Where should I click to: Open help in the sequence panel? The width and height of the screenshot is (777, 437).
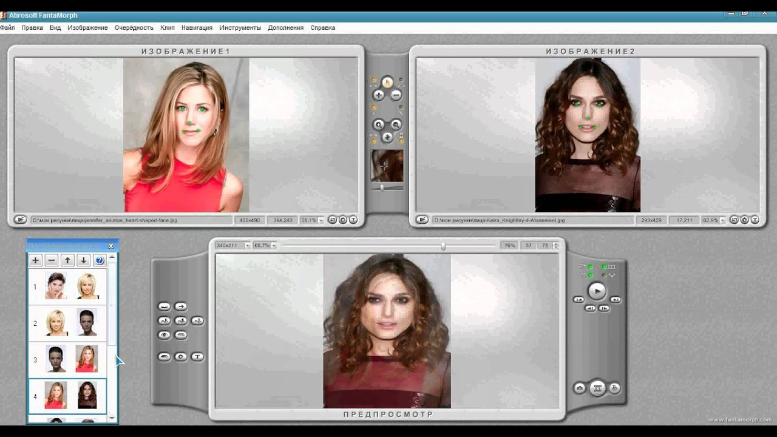pos(100,260)
